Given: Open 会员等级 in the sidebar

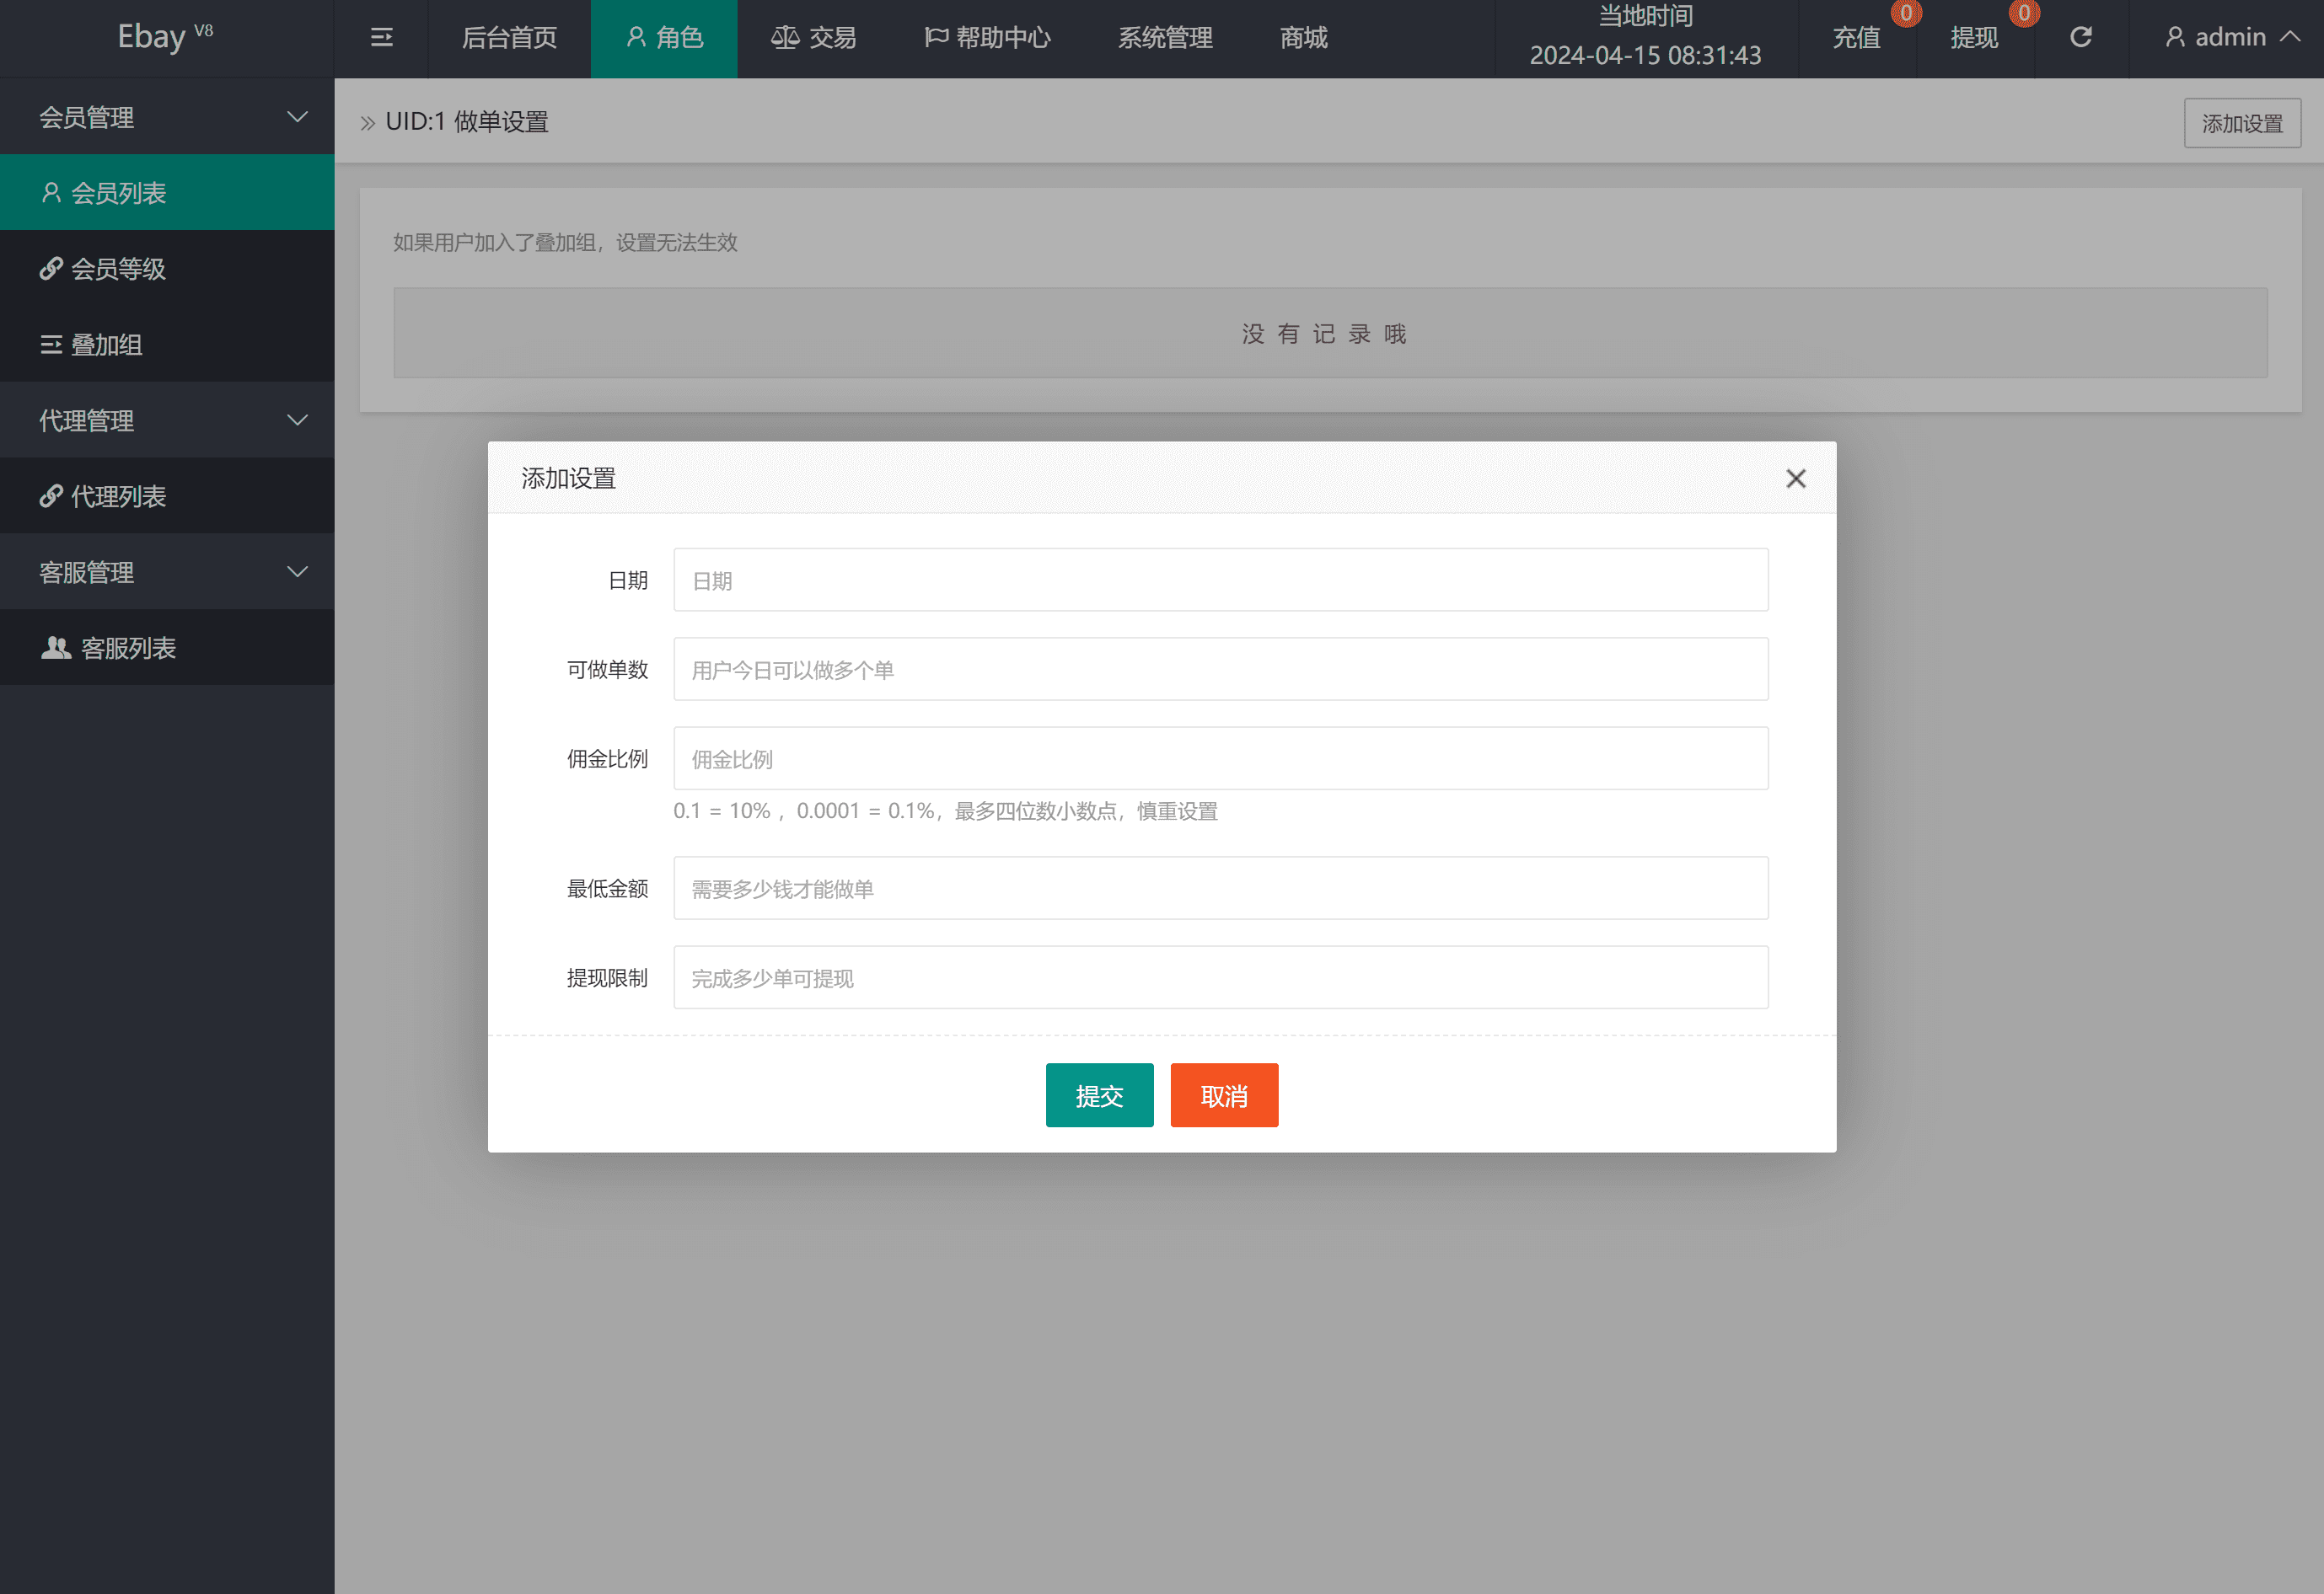Looking at the screenshot, I should tap(167, 268).
